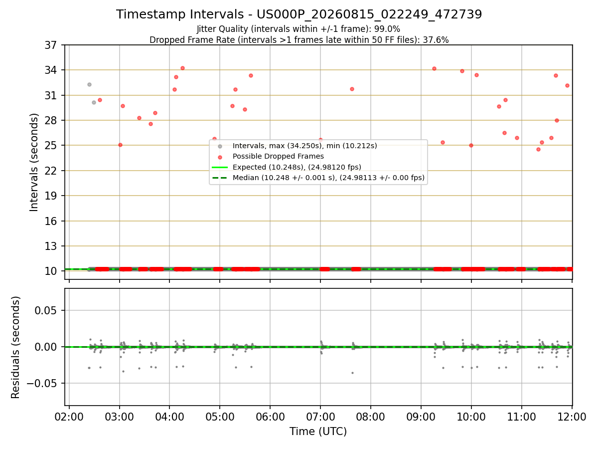This screenshot has height=449, width=598.
Task: Click the Timestamp Intervals plot title
Action: 299,14
